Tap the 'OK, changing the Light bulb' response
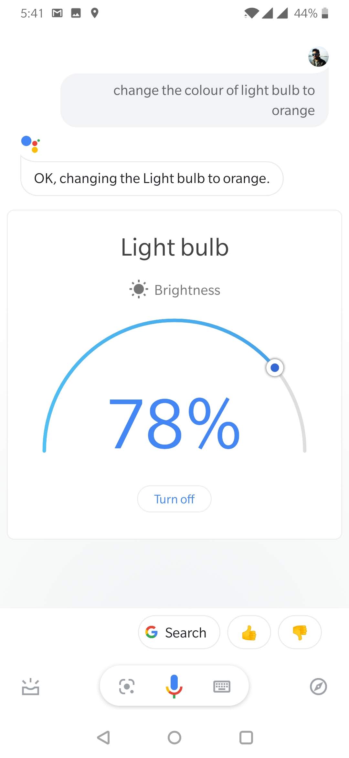349x758 pixels. 152,178
